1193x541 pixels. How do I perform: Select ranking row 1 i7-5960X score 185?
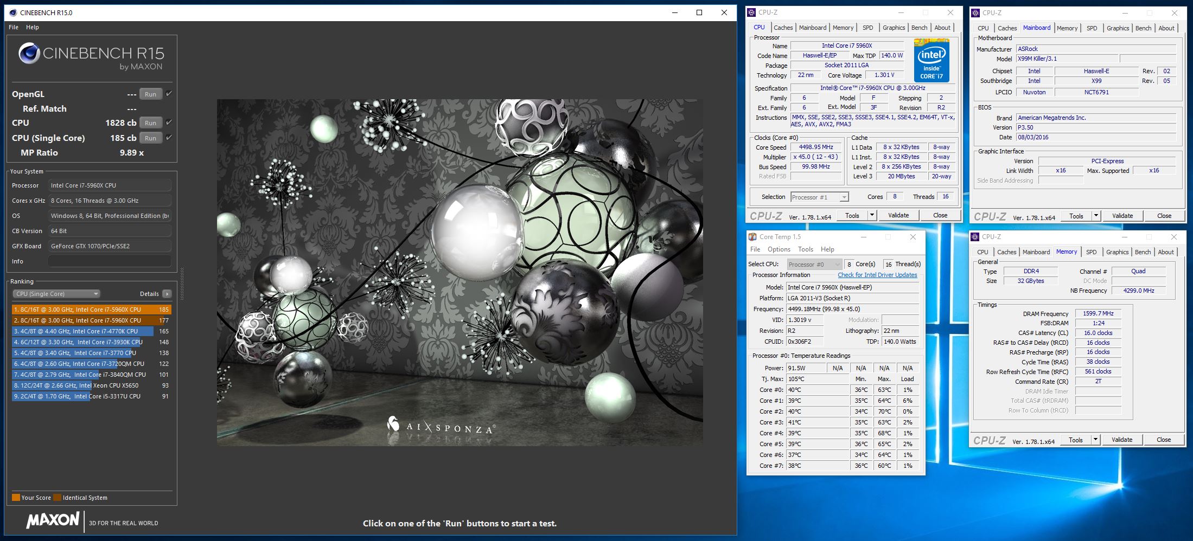point(91,310)
